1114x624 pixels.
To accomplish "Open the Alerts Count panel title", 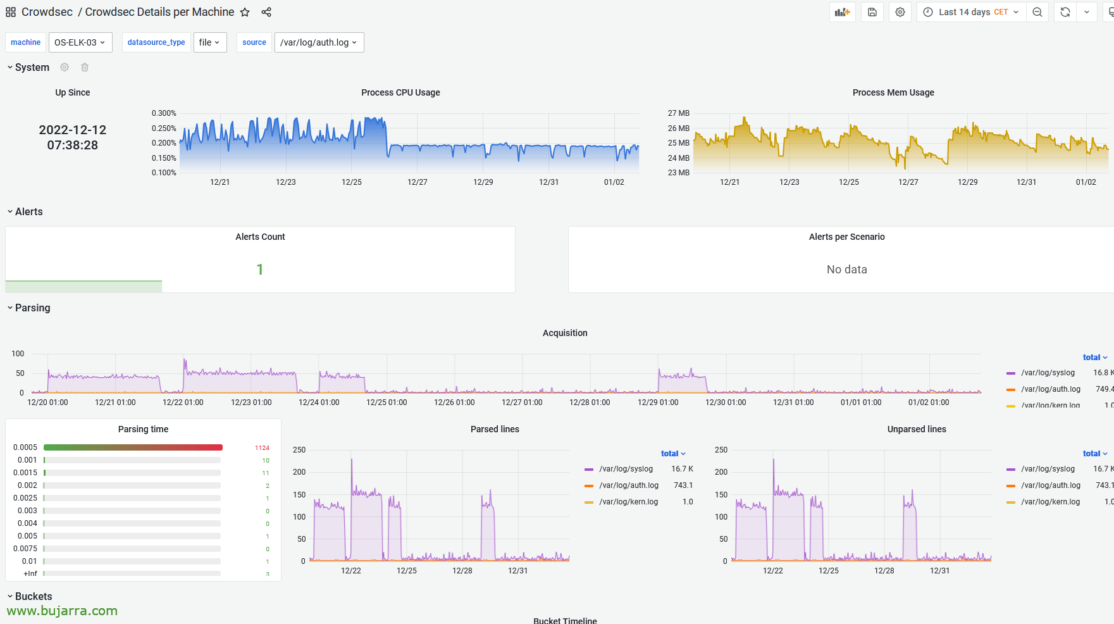I will click(x=260, y=237).
